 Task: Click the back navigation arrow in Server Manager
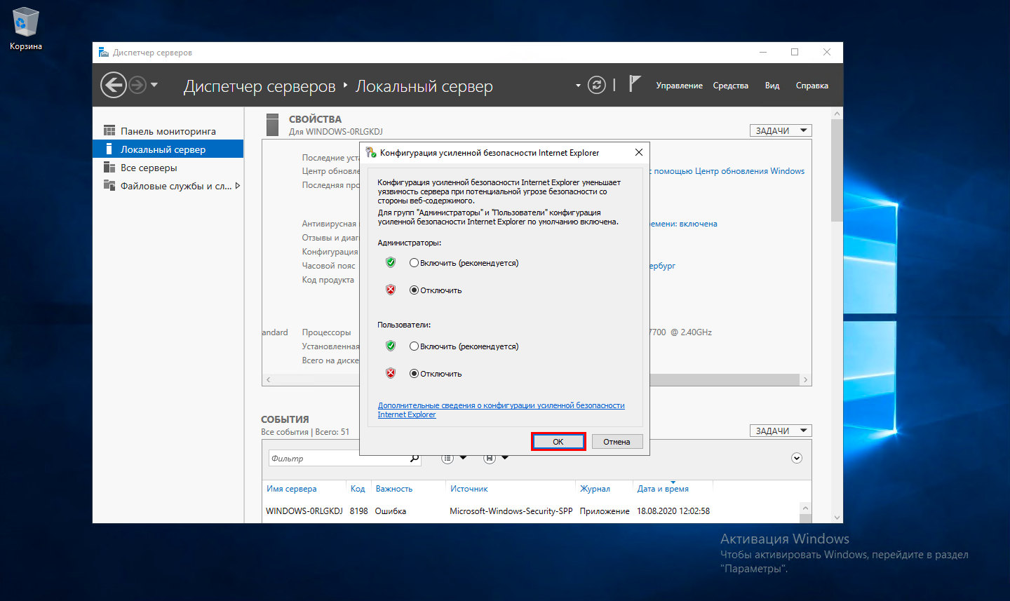[114, 85]
